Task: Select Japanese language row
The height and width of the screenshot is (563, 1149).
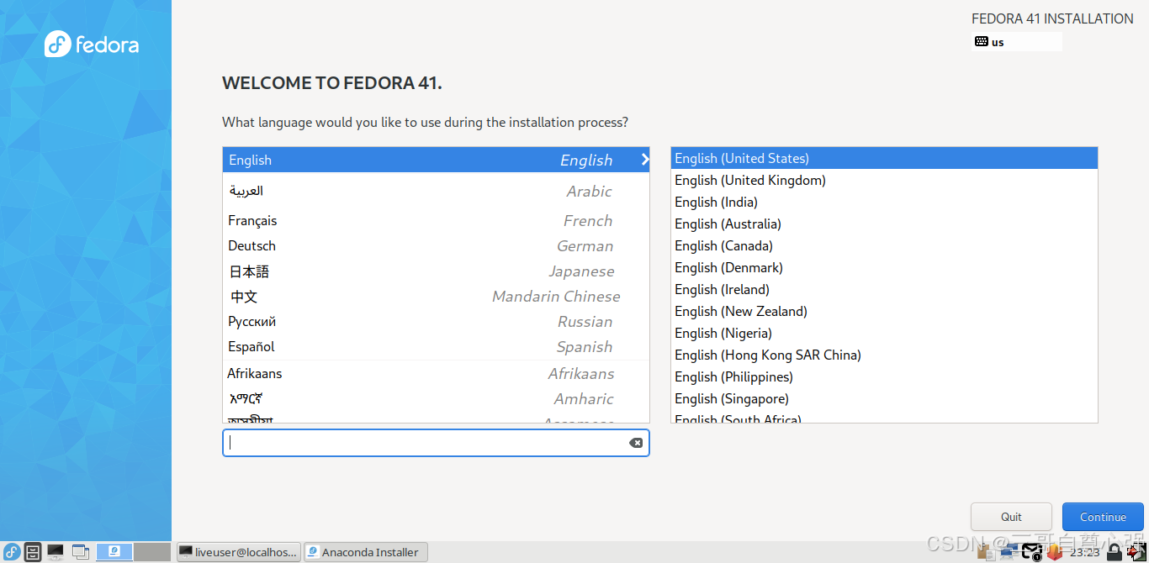Action: click(436, 271)
